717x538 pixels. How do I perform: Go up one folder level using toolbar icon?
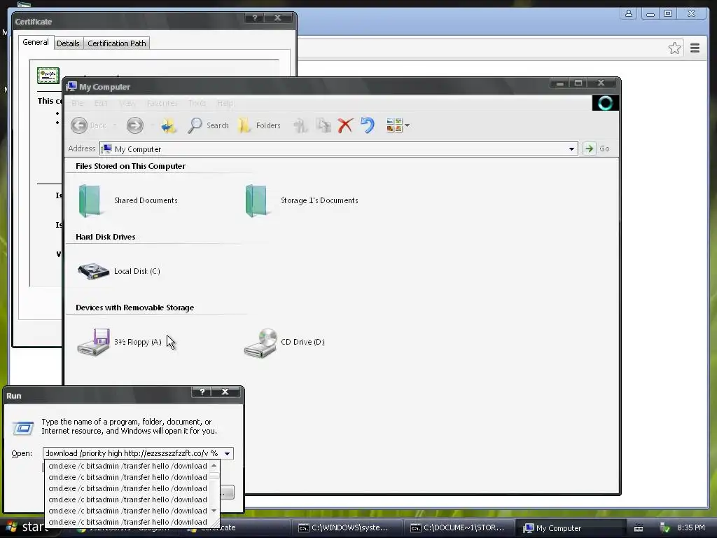pos(169,125)
